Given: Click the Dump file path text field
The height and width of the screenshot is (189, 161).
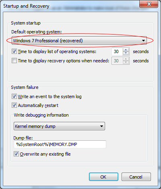Looking at the screenshot, I should (x=60, y=144).
